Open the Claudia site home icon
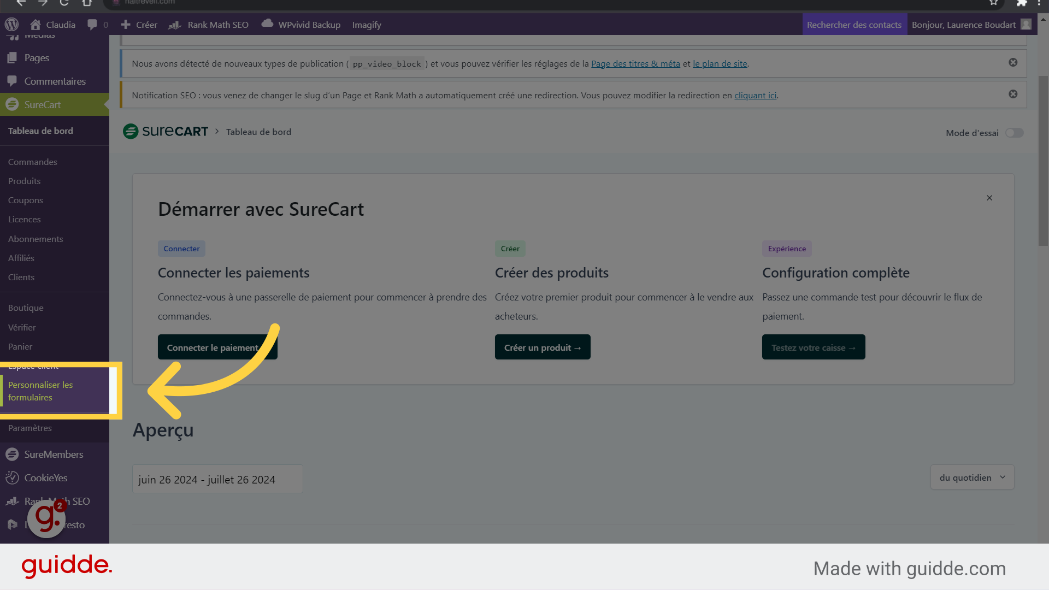This screenshot has height=590, width=1049. coord(36,25)
